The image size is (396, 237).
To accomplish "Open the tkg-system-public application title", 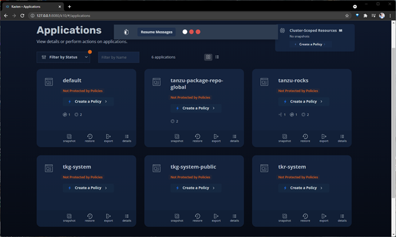I will [193, 167].
